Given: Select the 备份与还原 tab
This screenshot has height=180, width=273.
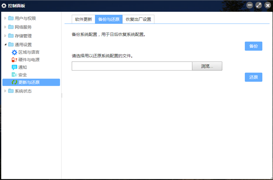Looking at the screenshot, I should click(x=109, y=19).
